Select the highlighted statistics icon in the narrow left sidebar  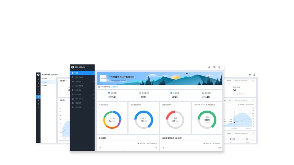click(38, 97)
